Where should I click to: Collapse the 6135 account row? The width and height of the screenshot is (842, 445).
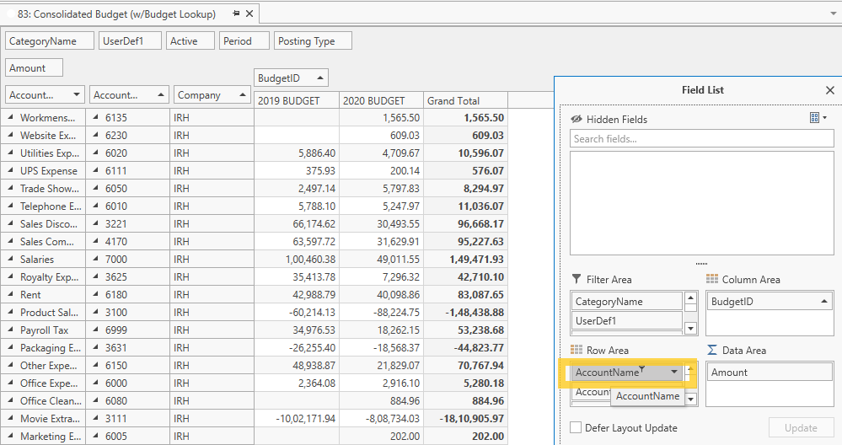96,118
